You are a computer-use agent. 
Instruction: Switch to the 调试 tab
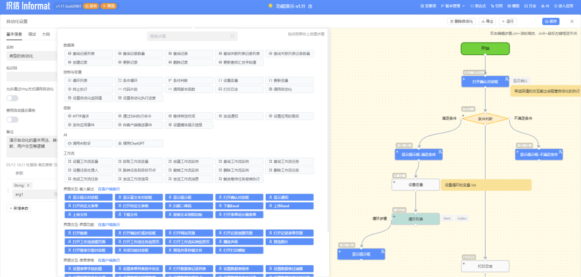click(32, 34)
